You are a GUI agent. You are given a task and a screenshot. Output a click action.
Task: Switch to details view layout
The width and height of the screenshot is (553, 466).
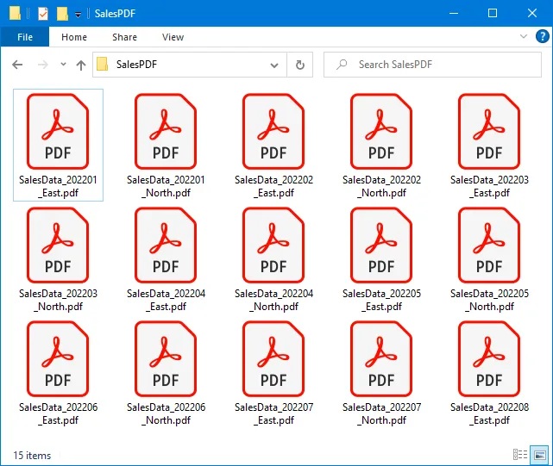520,455
